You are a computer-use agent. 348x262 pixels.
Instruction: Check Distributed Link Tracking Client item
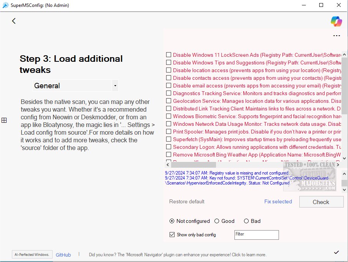[169, 109]
